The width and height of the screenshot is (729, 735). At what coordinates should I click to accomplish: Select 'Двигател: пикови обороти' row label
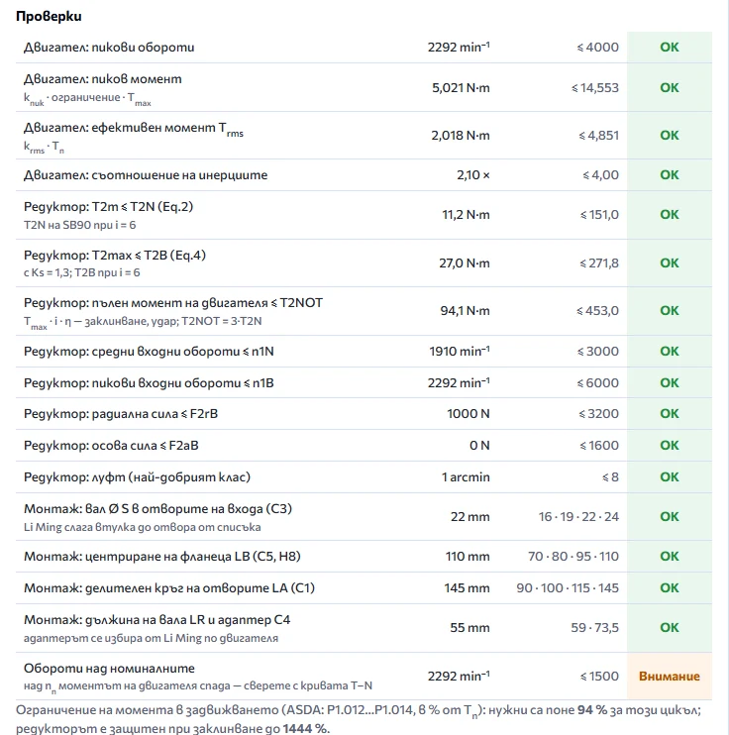click(x=109, y=47)
